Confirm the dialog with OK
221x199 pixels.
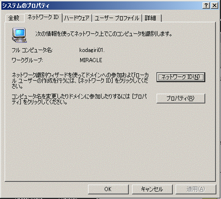click(108, 189)
